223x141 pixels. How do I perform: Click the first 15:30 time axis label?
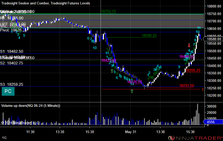[x=90, y=132]
